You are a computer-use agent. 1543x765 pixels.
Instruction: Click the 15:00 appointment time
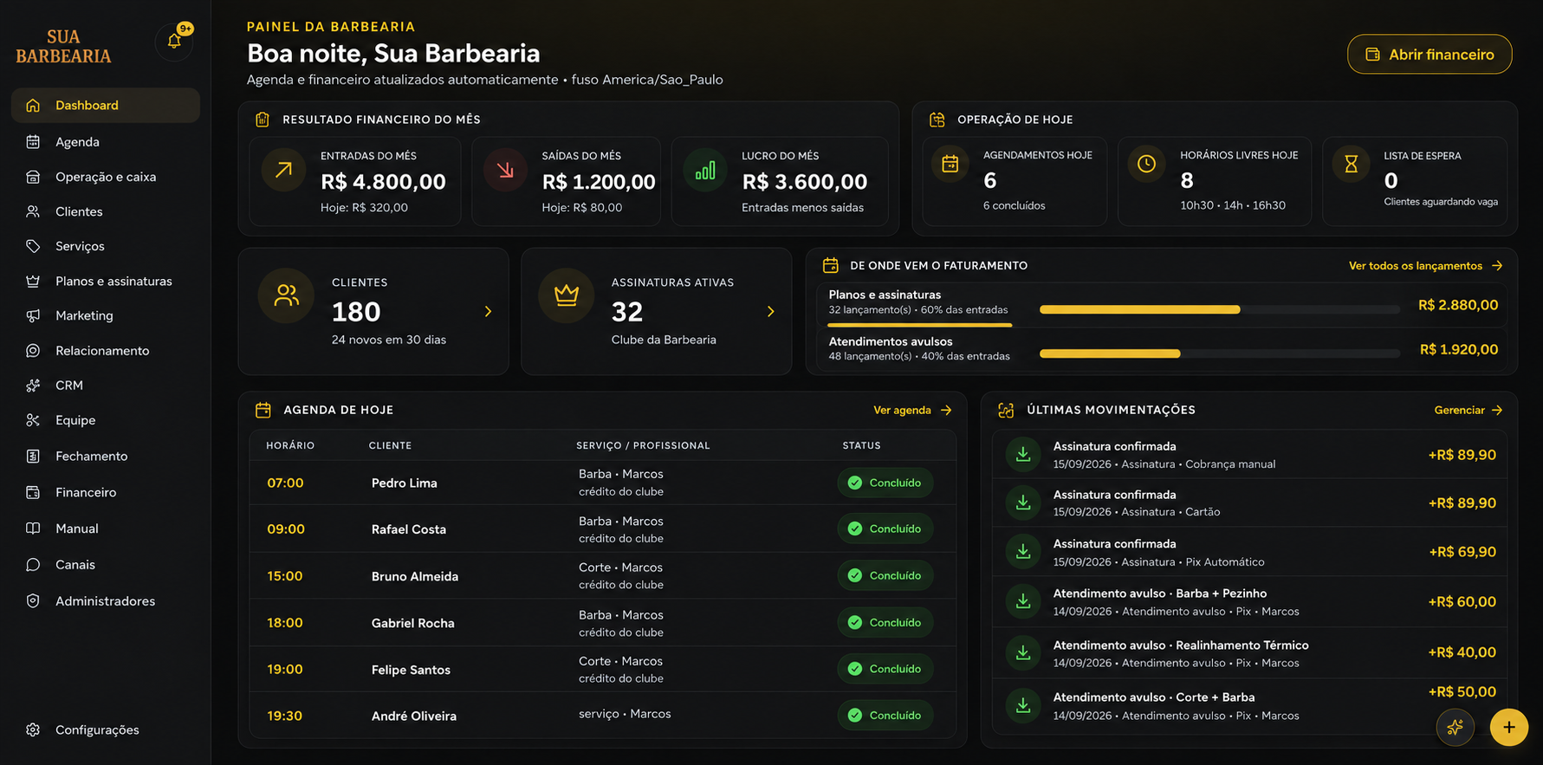click(285, 576)
